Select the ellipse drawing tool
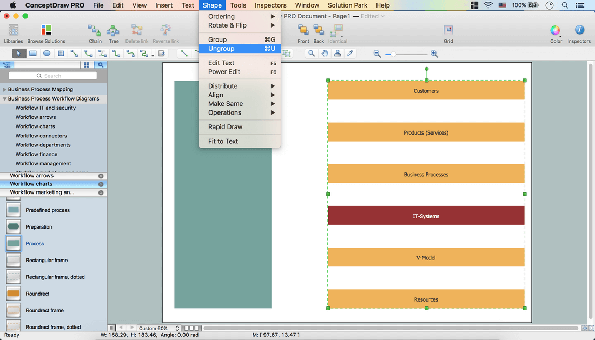 click(x=47, y=54)
